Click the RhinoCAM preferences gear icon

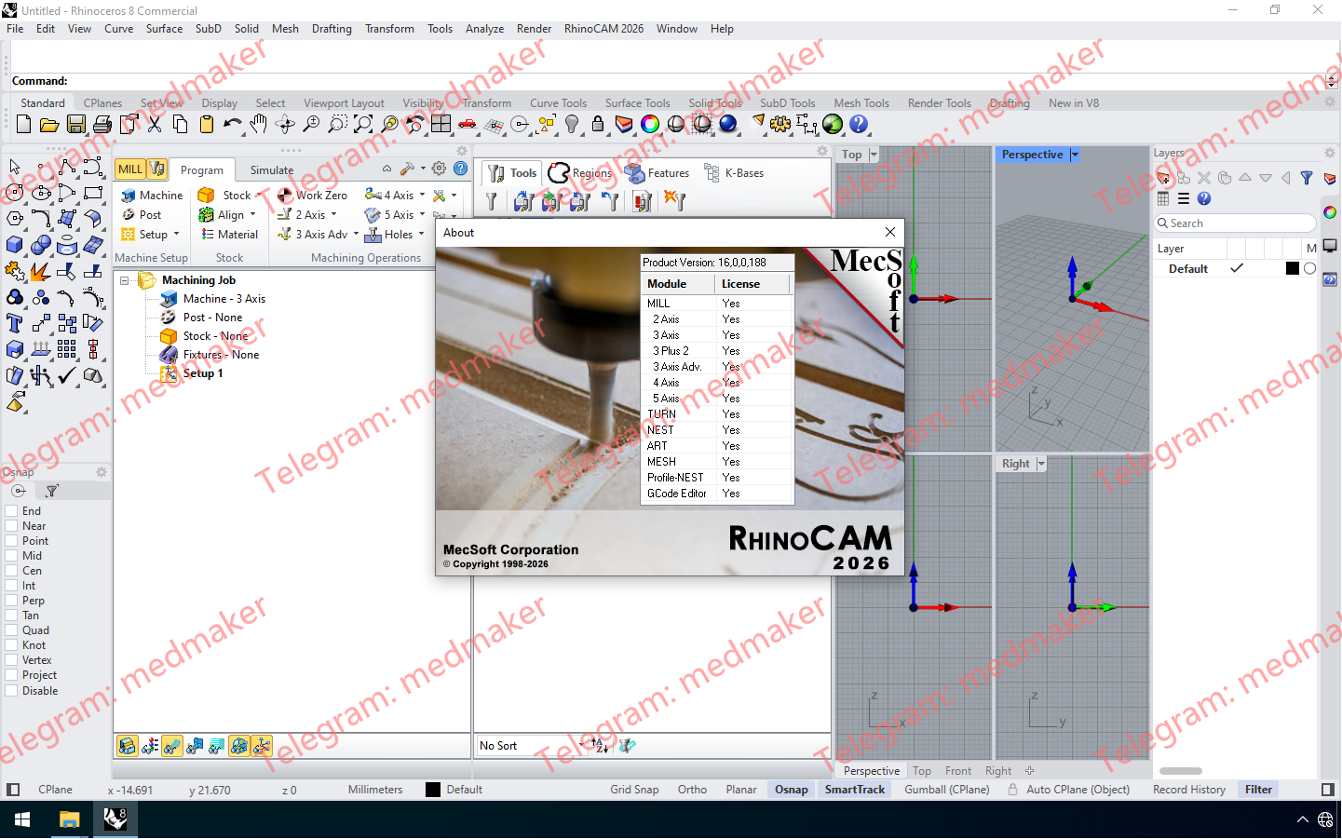tap(437, 169)
